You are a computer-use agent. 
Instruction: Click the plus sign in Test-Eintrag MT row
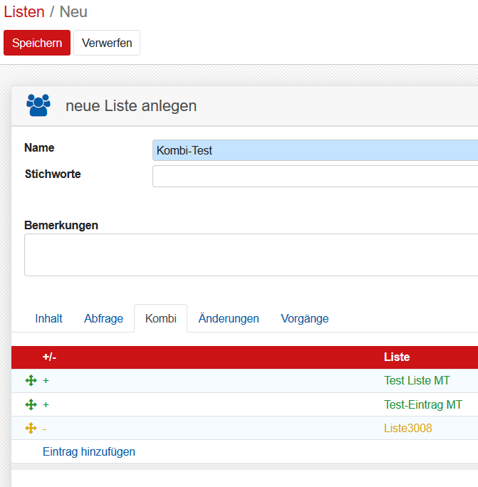(46, 404)
